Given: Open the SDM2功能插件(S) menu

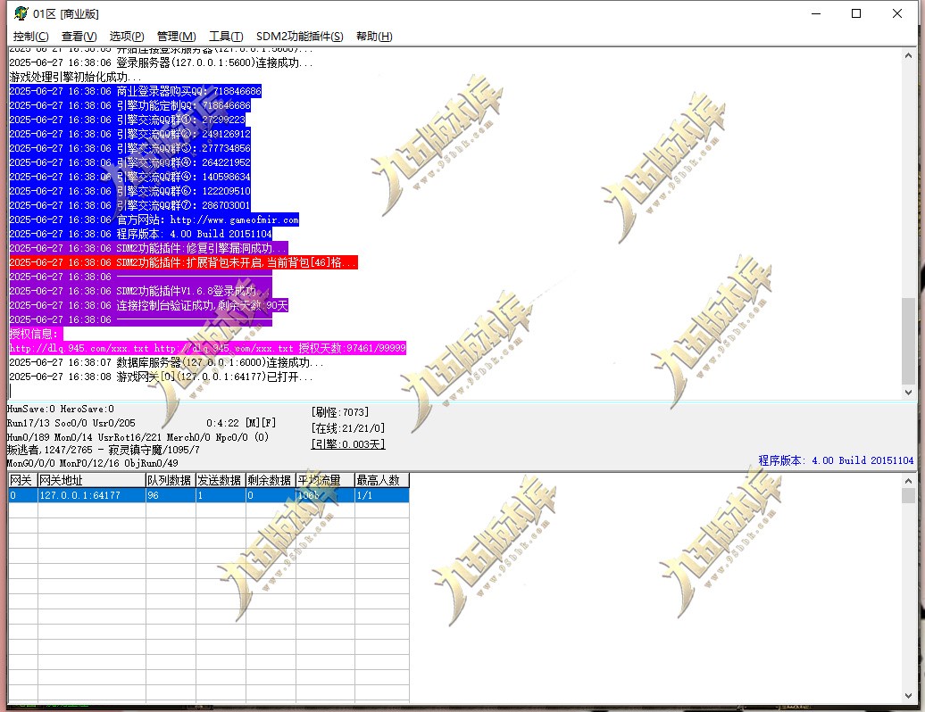Looking at the screenshot, I should coord(300,37).
